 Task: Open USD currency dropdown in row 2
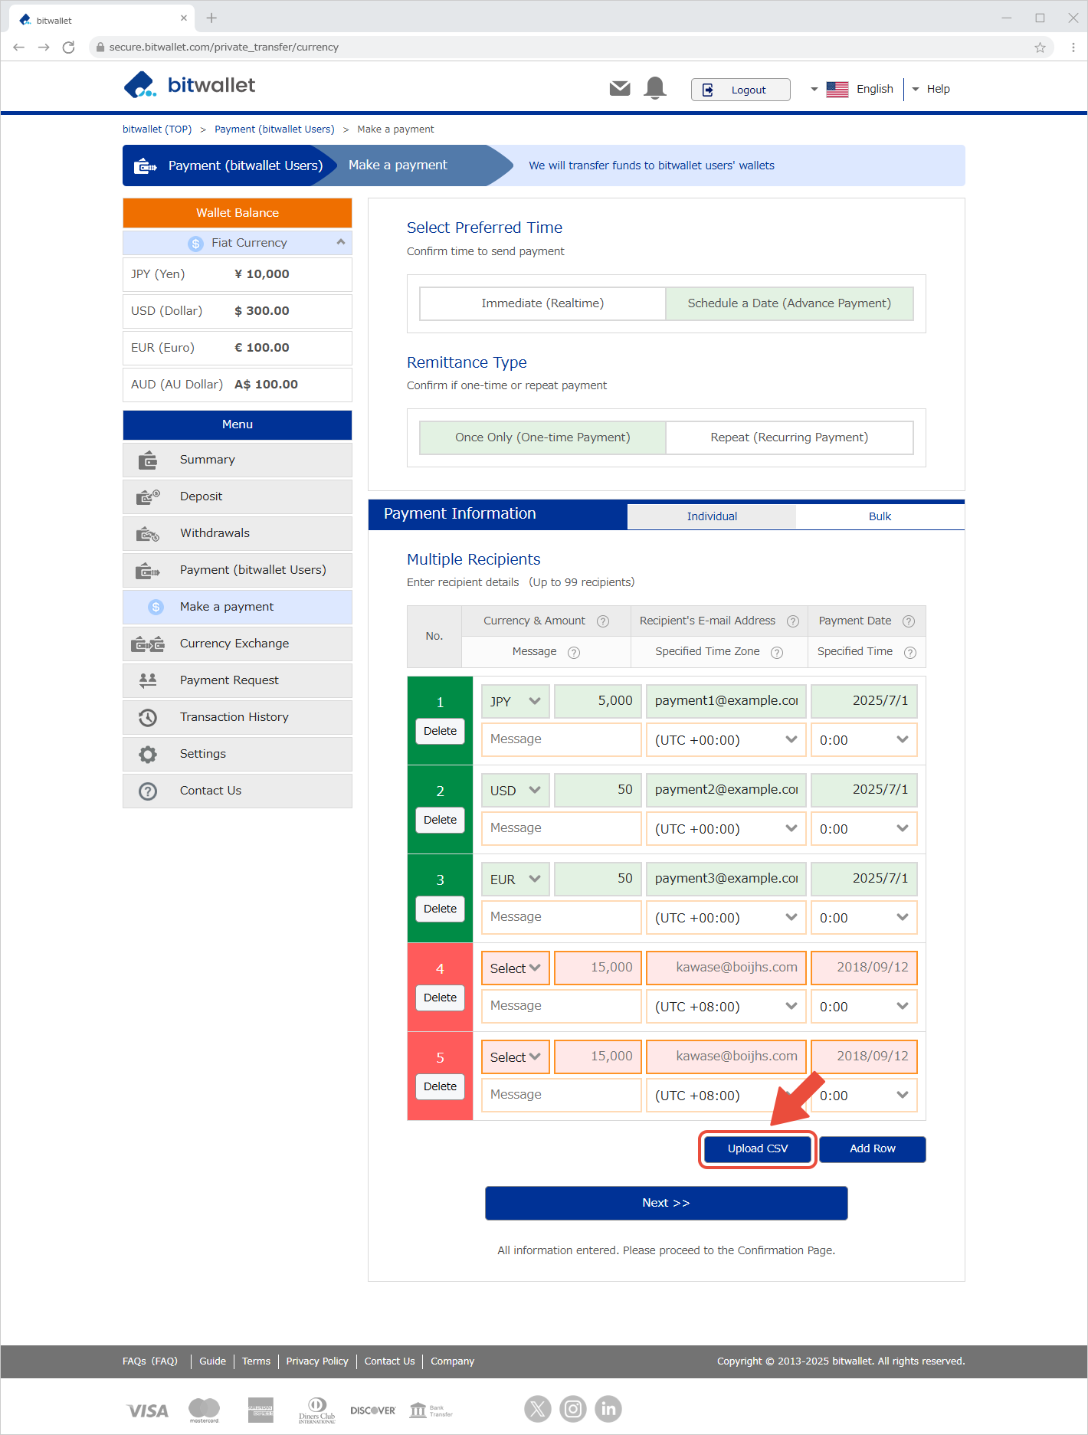click(x=516, y=790)
